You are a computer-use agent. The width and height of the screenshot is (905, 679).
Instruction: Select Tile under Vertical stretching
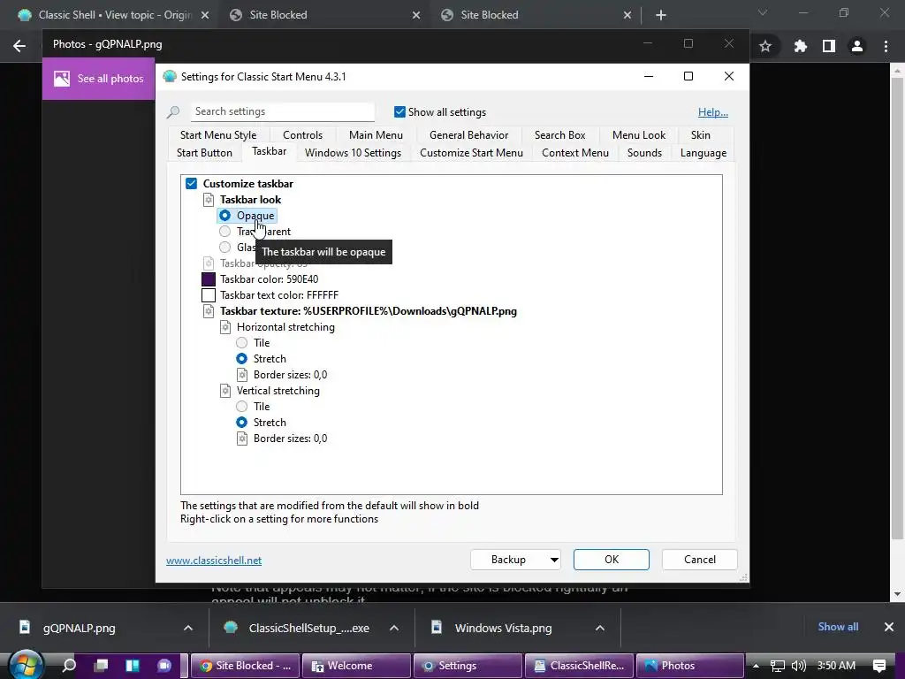point(242,407)
